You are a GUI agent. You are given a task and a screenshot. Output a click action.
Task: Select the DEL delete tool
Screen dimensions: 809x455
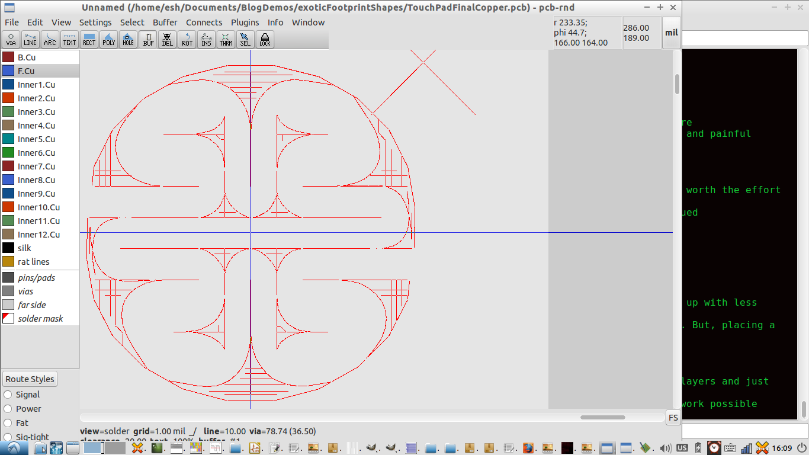coord(168,40)
